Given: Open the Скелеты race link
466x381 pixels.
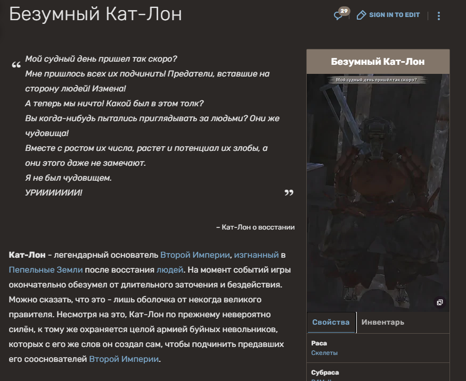Looking at the screenshot, I should click(324, 353).
